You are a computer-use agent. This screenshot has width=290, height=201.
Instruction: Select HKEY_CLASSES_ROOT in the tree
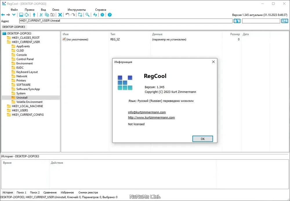[x=26, y=38]
